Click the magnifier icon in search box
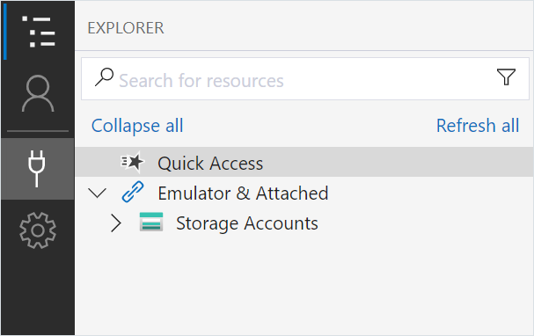This screenshot has width=534, height=336. (x=104, y=77)
